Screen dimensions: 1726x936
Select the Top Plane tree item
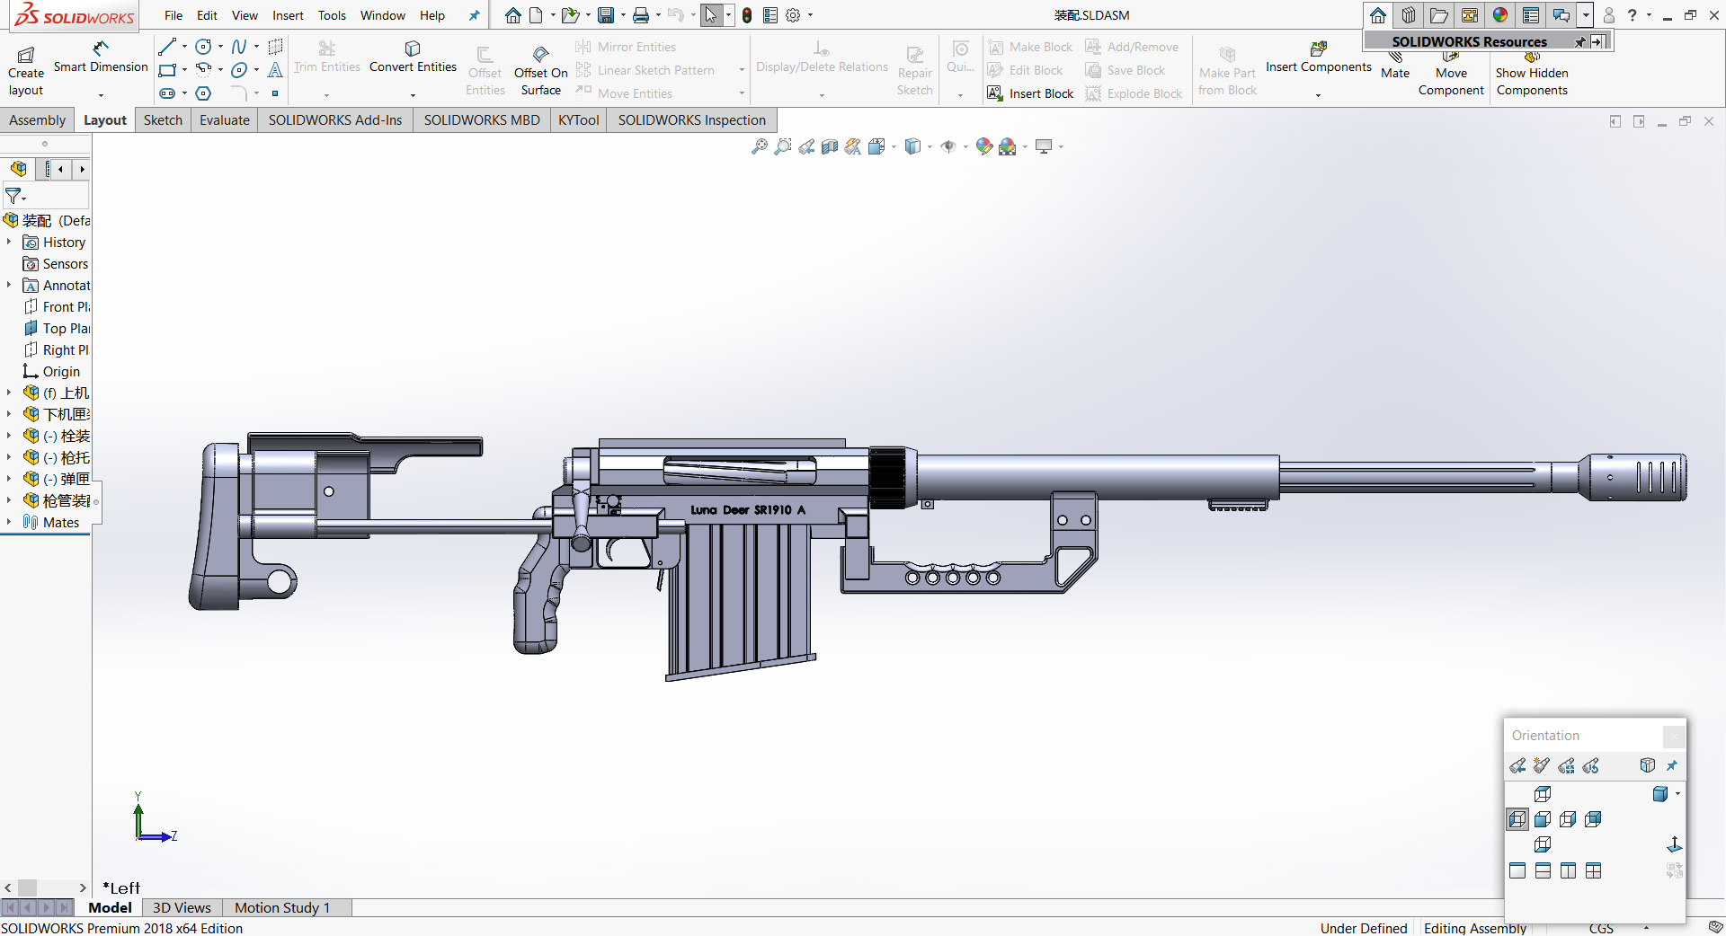click(x=57, y=328)
